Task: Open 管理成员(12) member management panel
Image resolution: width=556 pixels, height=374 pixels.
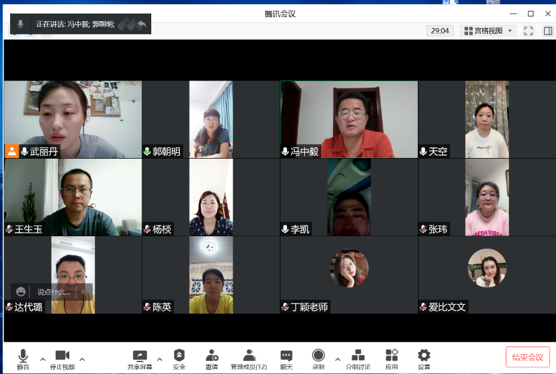Action: [x=249, y=359]
